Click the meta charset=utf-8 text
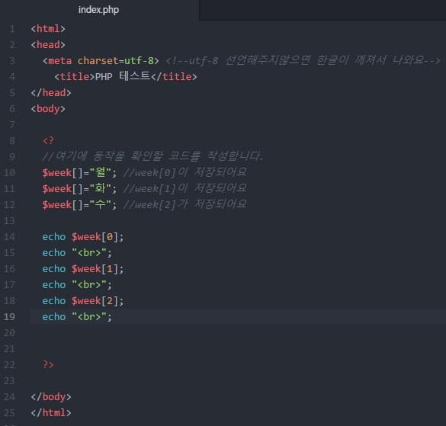This screenshot has height=426, width=446. 101,60
